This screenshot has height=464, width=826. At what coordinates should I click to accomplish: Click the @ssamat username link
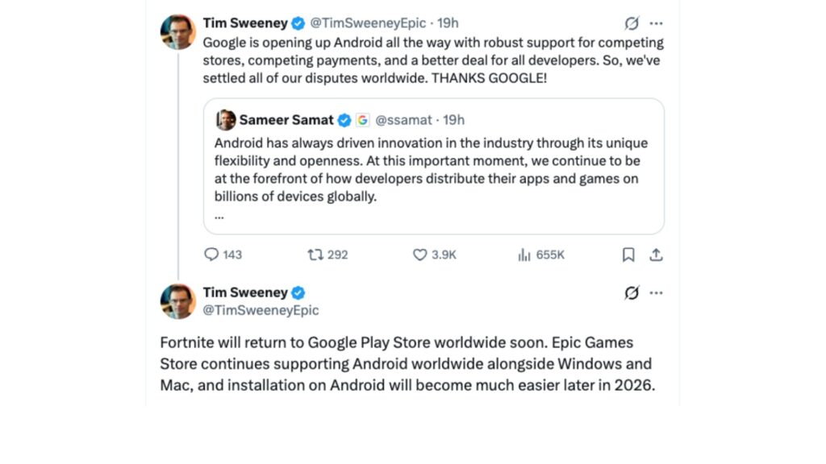403,119
